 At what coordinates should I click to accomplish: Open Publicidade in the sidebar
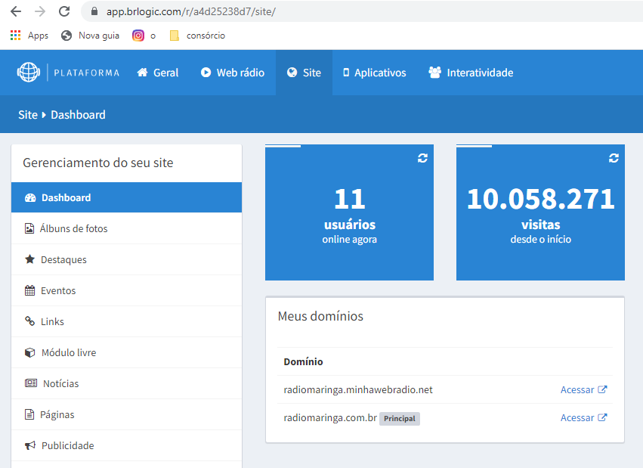point(127,445)
